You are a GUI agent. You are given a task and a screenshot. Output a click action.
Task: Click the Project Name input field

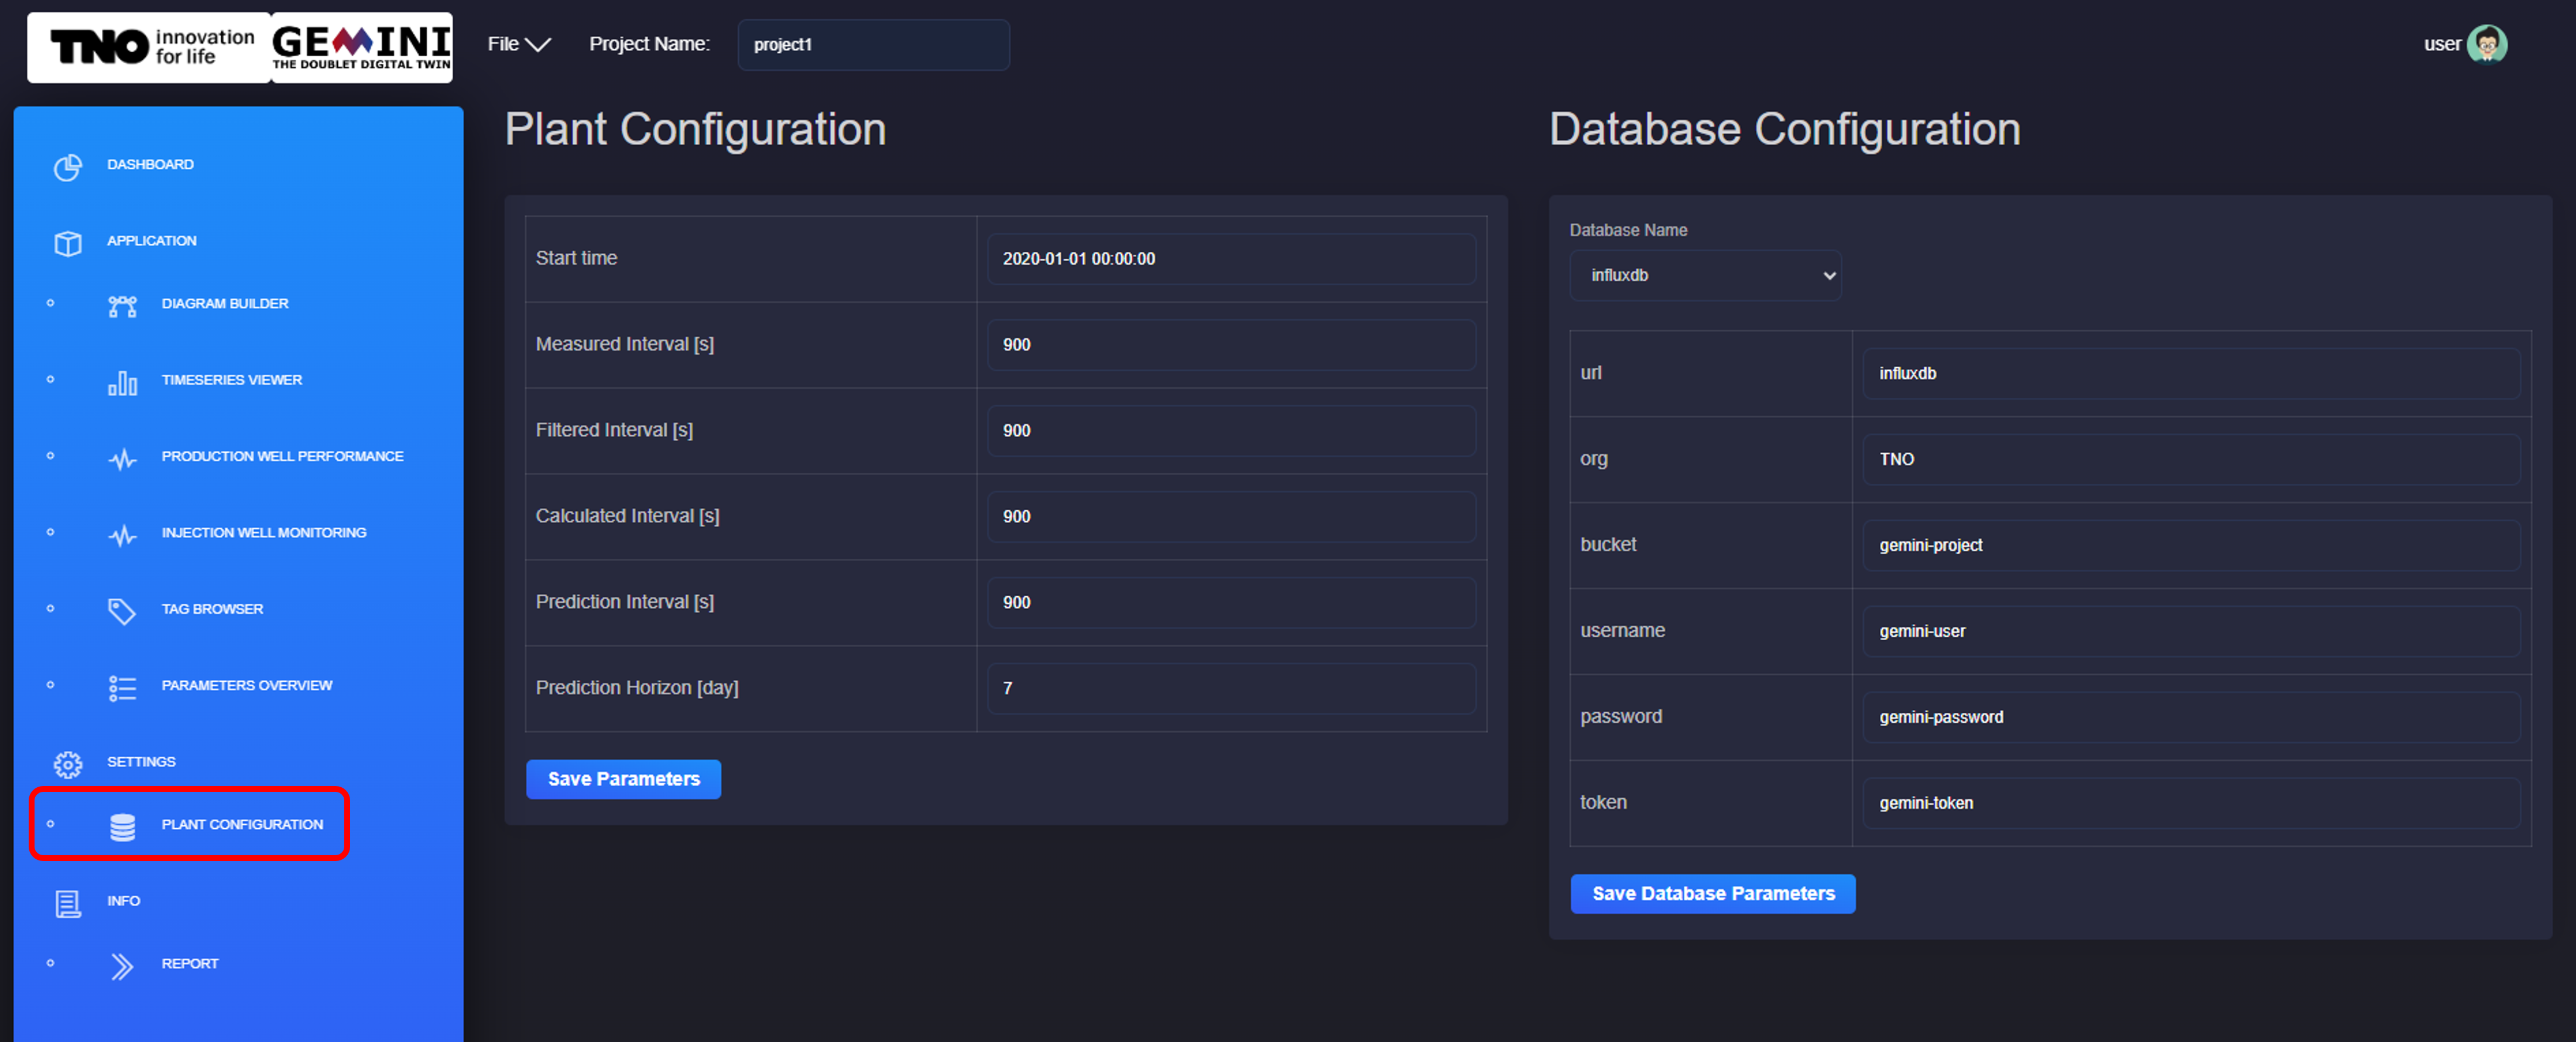click(x=872, y=45)
